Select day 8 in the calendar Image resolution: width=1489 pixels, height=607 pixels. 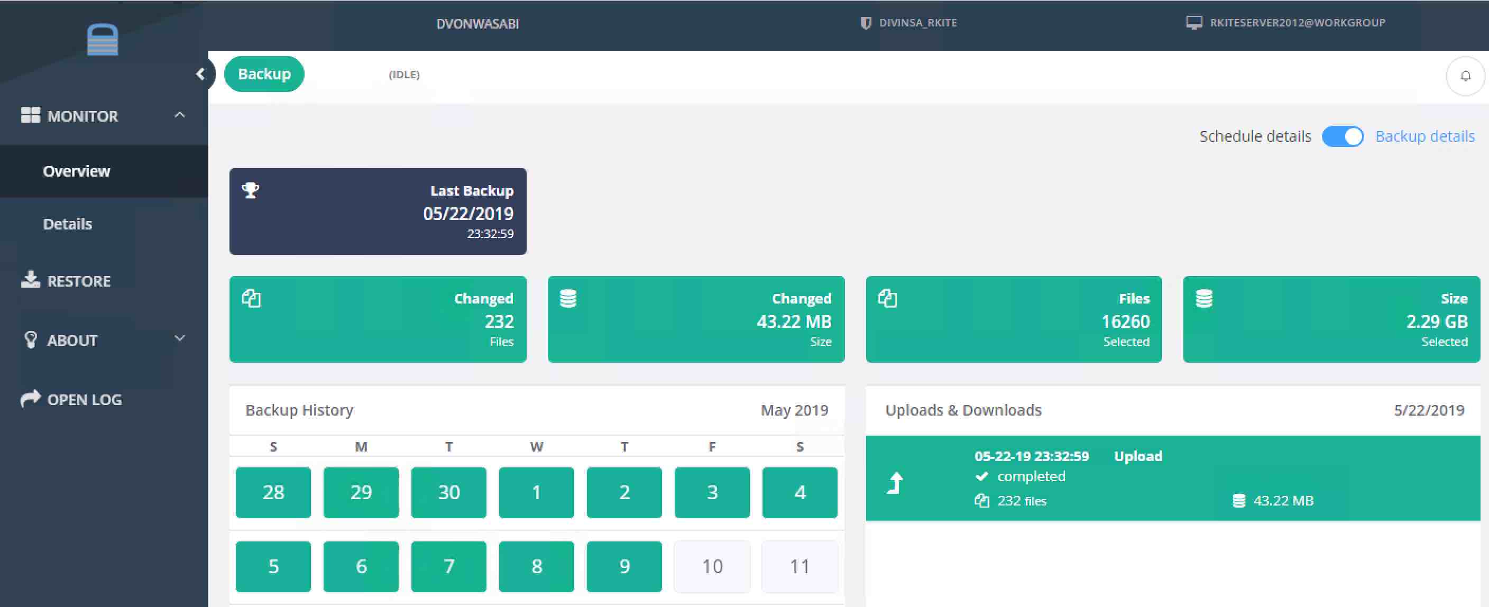tap(536, 566)
